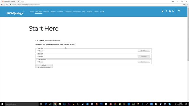Click the API only button
Image resolution: width=189 pixels, height=106 pixels.
44,65
